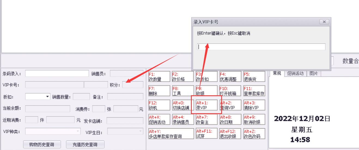Screen dimensions: 359x150
Task: Open F4 优惠调整 function
Action: coord(230,76)
